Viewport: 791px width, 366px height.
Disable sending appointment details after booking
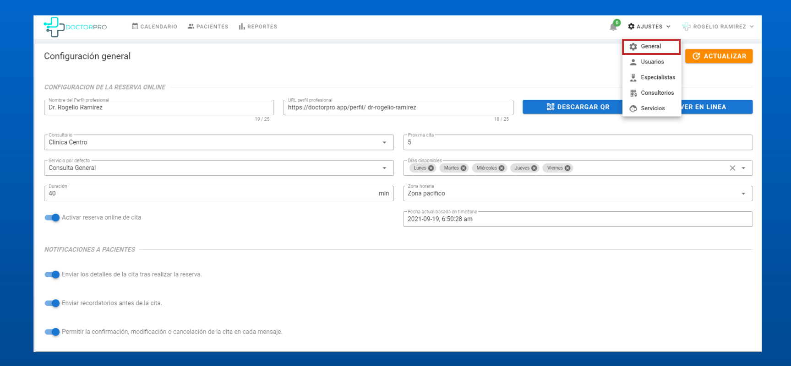[x=52, y=274]
